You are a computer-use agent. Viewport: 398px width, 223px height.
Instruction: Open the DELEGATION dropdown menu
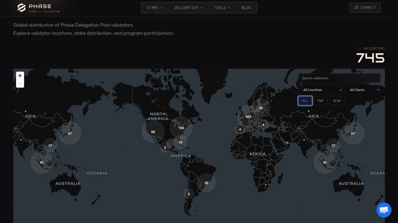click(188, 8)
